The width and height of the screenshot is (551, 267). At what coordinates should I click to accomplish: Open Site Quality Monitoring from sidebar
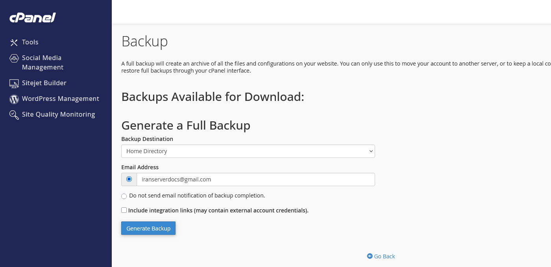tap(58, 114)
